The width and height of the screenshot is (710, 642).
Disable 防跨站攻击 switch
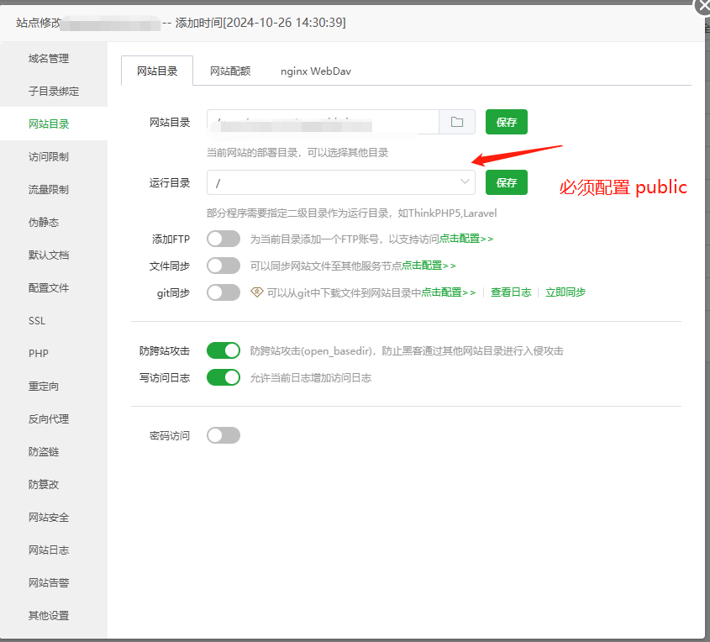pyautogui.click(x=224, y=350)
